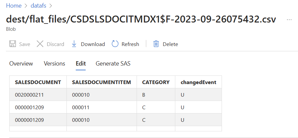
Task: Navigate to the datafs breadcrumb
Action: (x=38, y=6)
